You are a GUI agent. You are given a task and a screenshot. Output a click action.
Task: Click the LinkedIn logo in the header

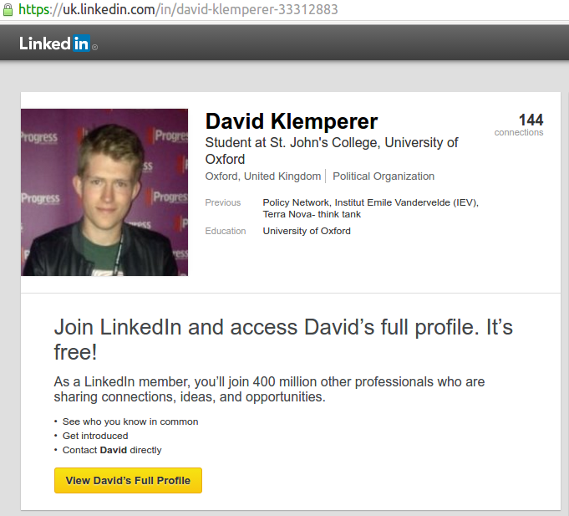[x=55, y=43]
